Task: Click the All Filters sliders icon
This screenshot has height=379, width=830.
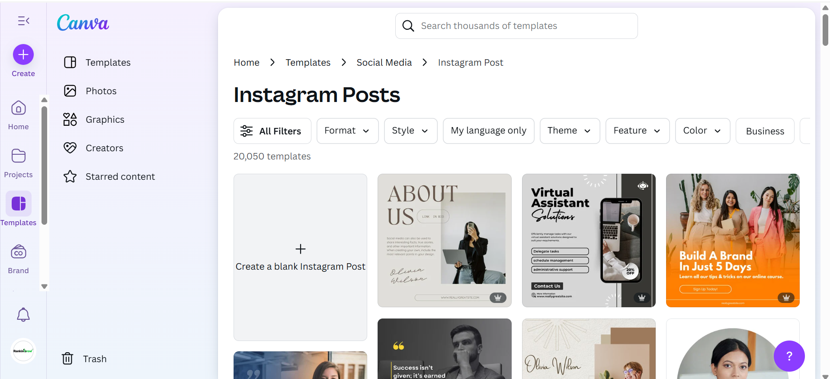Action: (x=247, y=131)
